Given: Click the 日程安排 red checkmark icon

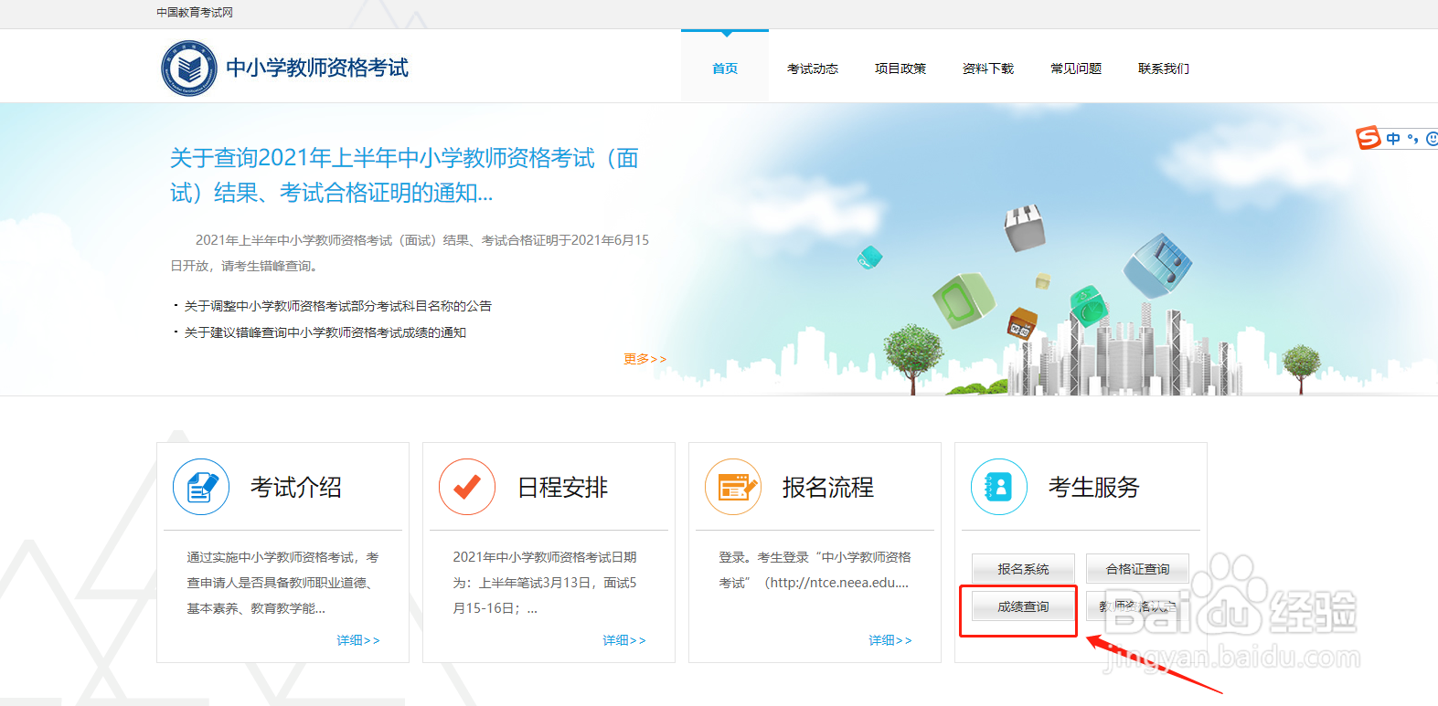Looking at the screenshot, I should tap(467, 487).
